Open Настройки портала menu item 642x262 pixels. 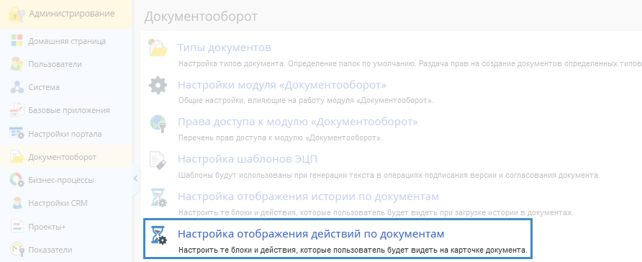(66, 134)
